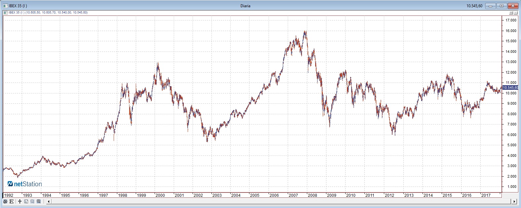
Task: Click the 6.000 price axis label
Action: [511, 135]
